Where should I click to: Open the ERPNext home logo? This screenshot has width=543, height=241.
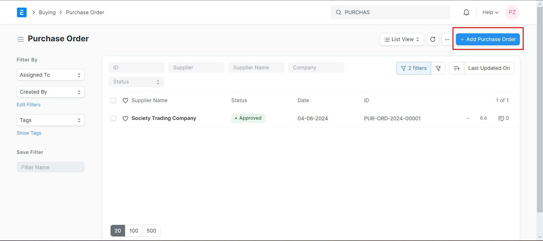click(22, 12)
